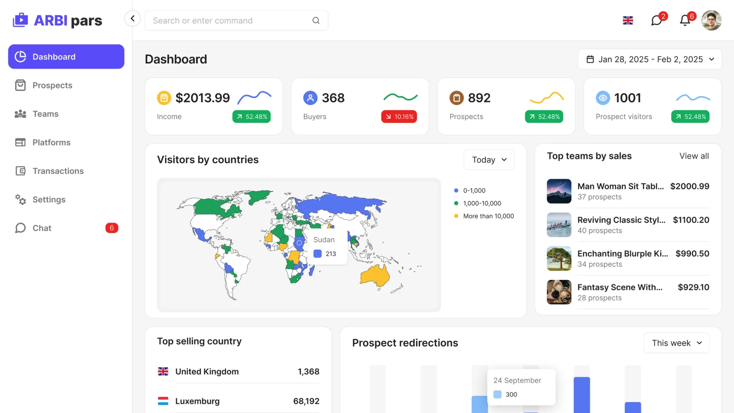Click the Luxemburg flag icon
The height and width of the screenshot is (413, 734).
(163, 401)
